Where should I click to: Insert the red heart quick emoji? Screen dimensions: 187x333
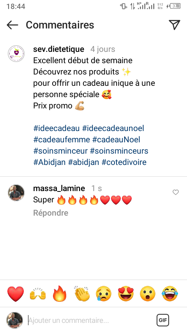(x=16, y=294)
